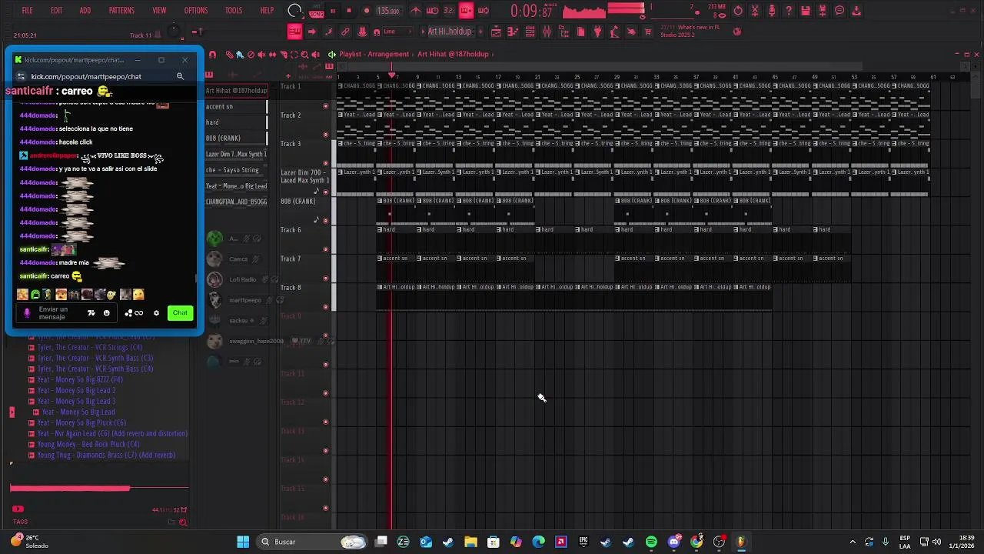984x554 pixels.
Task: Open the HELP menu
Action: [x=267, y=11]
